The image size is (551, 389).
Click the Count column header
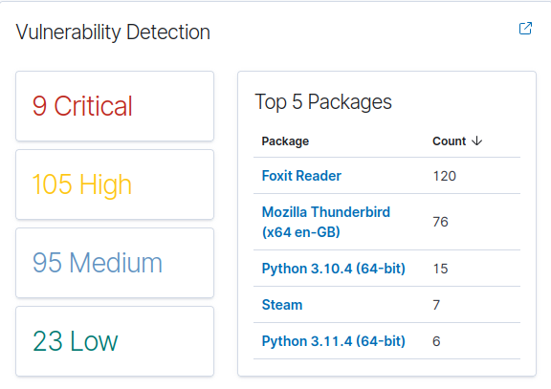449,141
